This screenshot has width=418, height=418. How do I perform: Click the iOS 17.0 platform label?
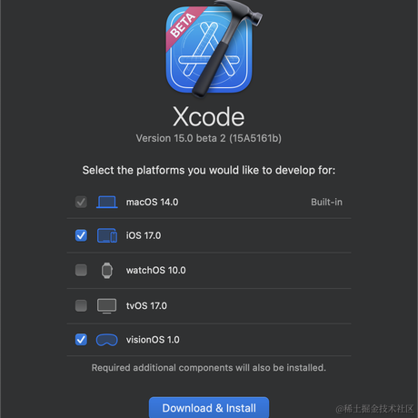click(x=144, y=235)
